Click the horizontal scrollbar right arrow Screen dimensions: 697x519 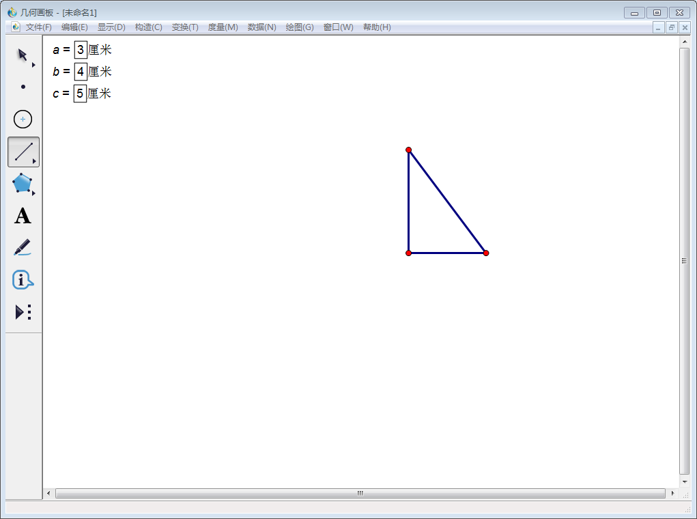tap(672, 493)
